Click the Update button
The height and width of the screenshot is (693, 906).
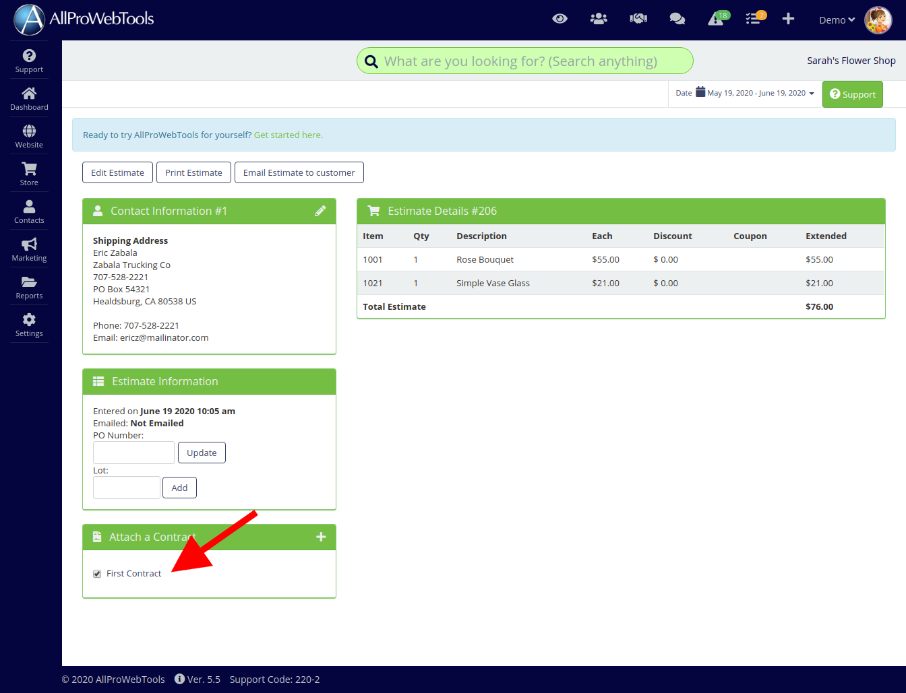point(202,453)
